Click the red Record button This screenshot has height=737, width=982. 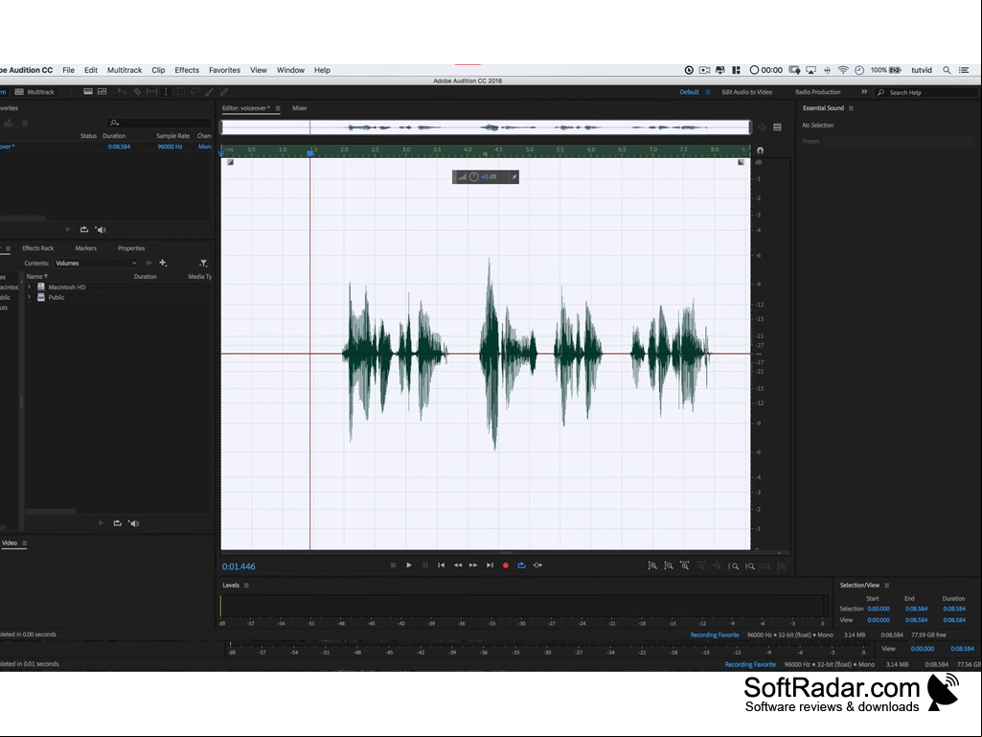(x=506, y=565)
